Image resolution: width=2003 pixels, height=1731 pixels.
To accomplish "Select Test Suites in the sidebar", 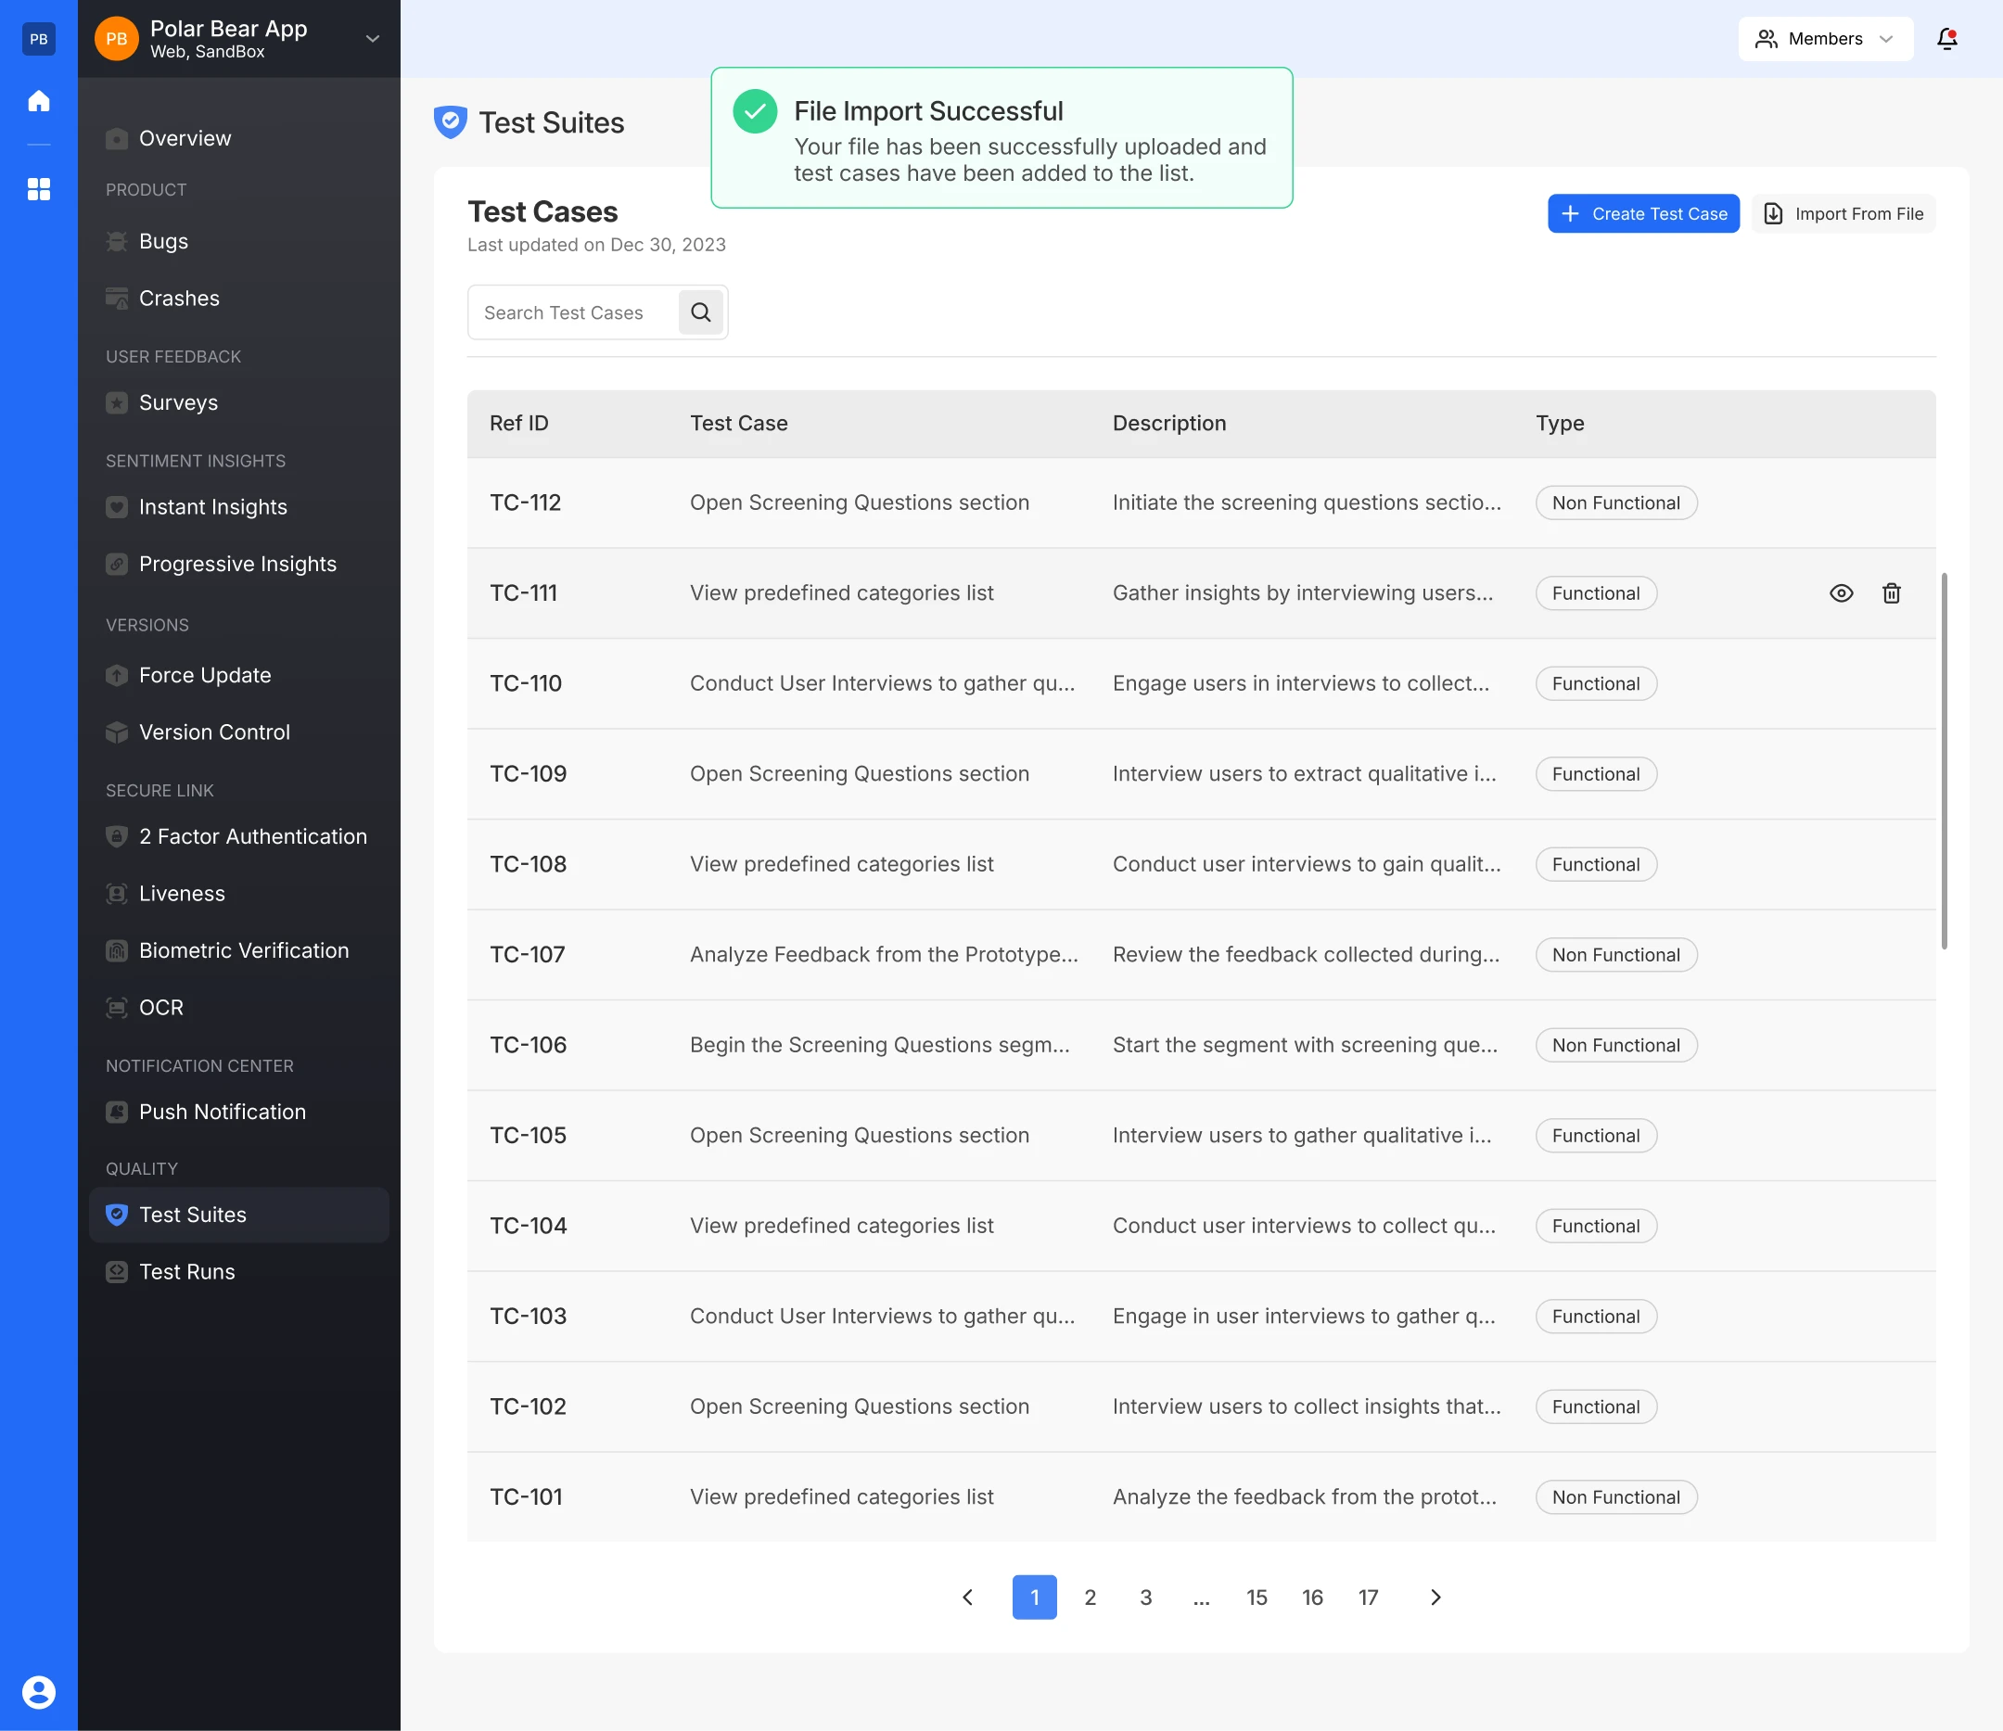I will [238, 1215].
